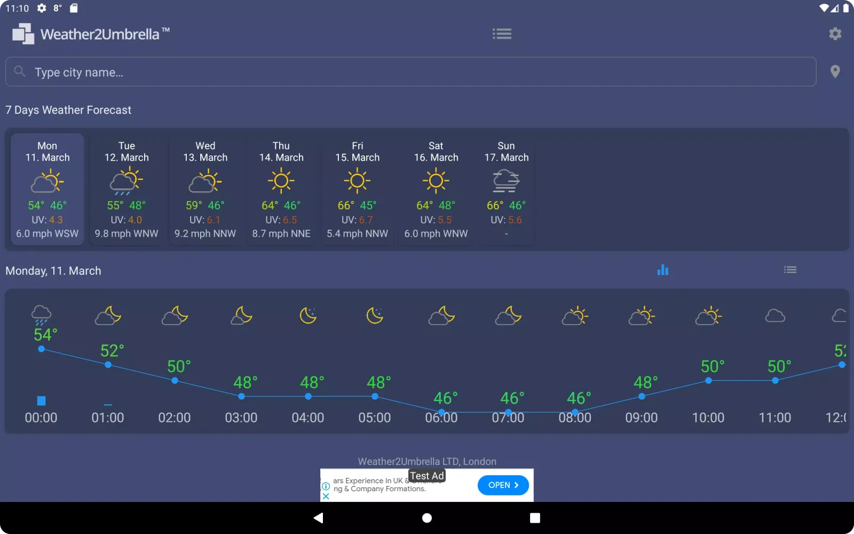Click the search magnifier icon
The height and width of the screenshot is (534, 854).
[20, 71]
